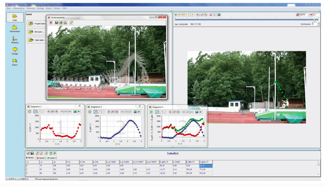Toggle the grid icon in Diagramm 2
The image size is (325, 186).
tap(117, 112)
